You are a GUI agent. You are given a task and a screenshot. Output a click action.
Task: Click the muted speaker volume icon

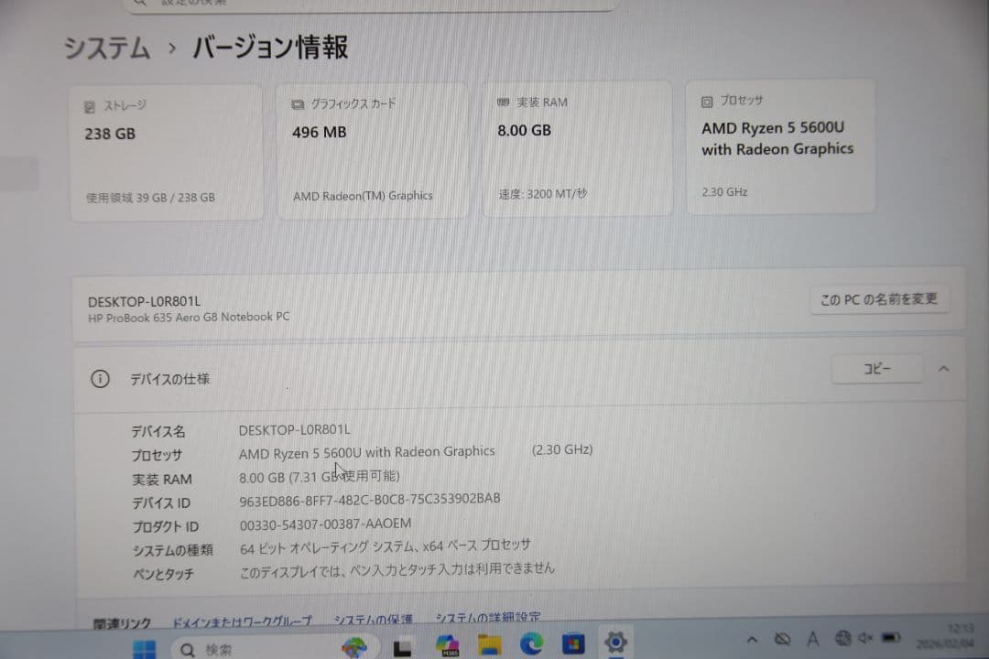pyautogui.click(x=865, y=638)
